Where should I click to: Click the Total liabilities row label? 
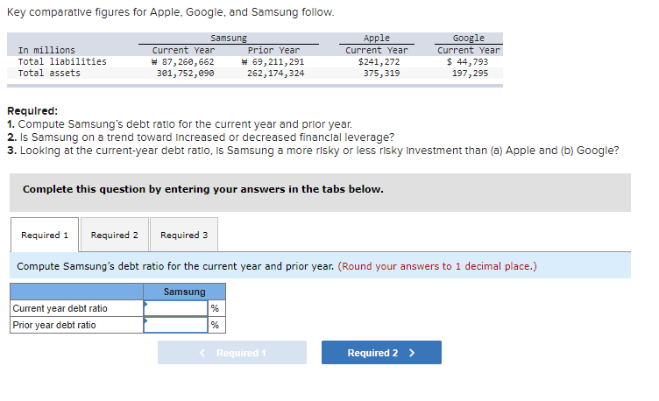coord(62,61)
